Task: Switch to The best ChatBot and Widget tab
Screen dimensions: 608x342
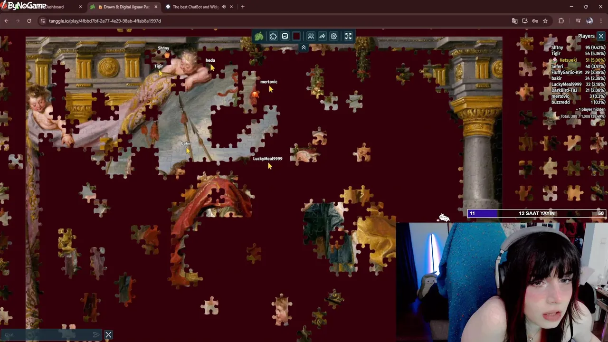Action: pyautogui.click(x=195, y=7)
